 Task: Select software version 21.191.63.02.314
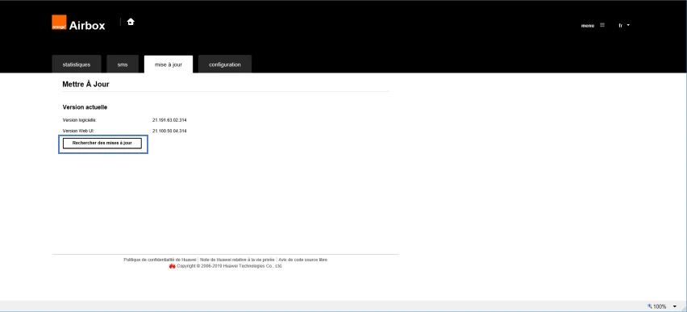pos(169,120)
